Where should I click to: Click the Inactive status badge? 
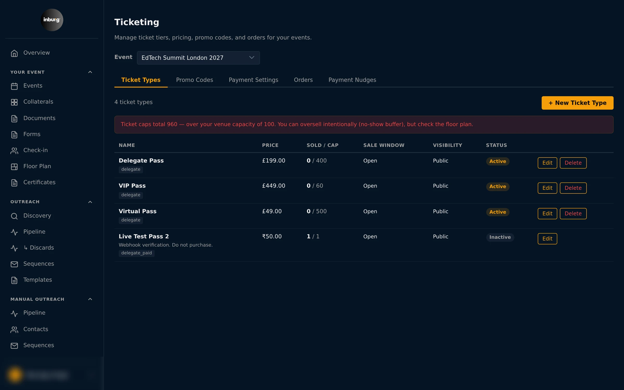point(500,237)
